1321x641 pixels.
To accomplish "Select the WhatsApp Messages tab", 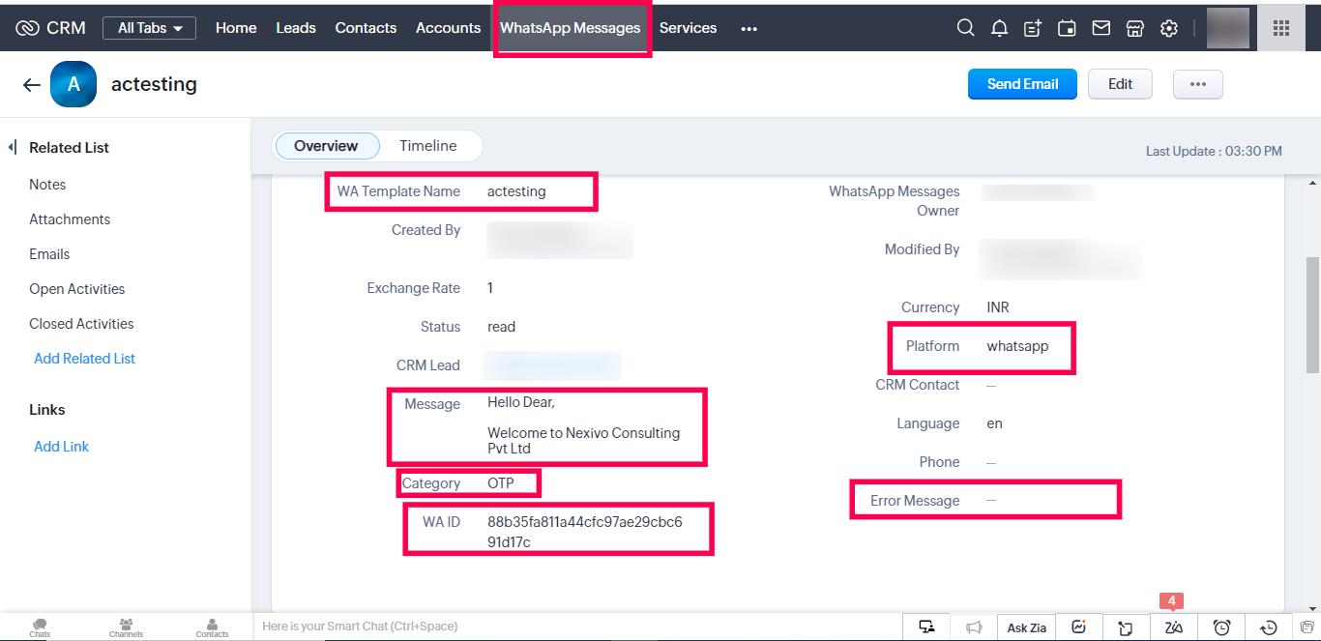I will pyautogui.click(x=571, y=28).
